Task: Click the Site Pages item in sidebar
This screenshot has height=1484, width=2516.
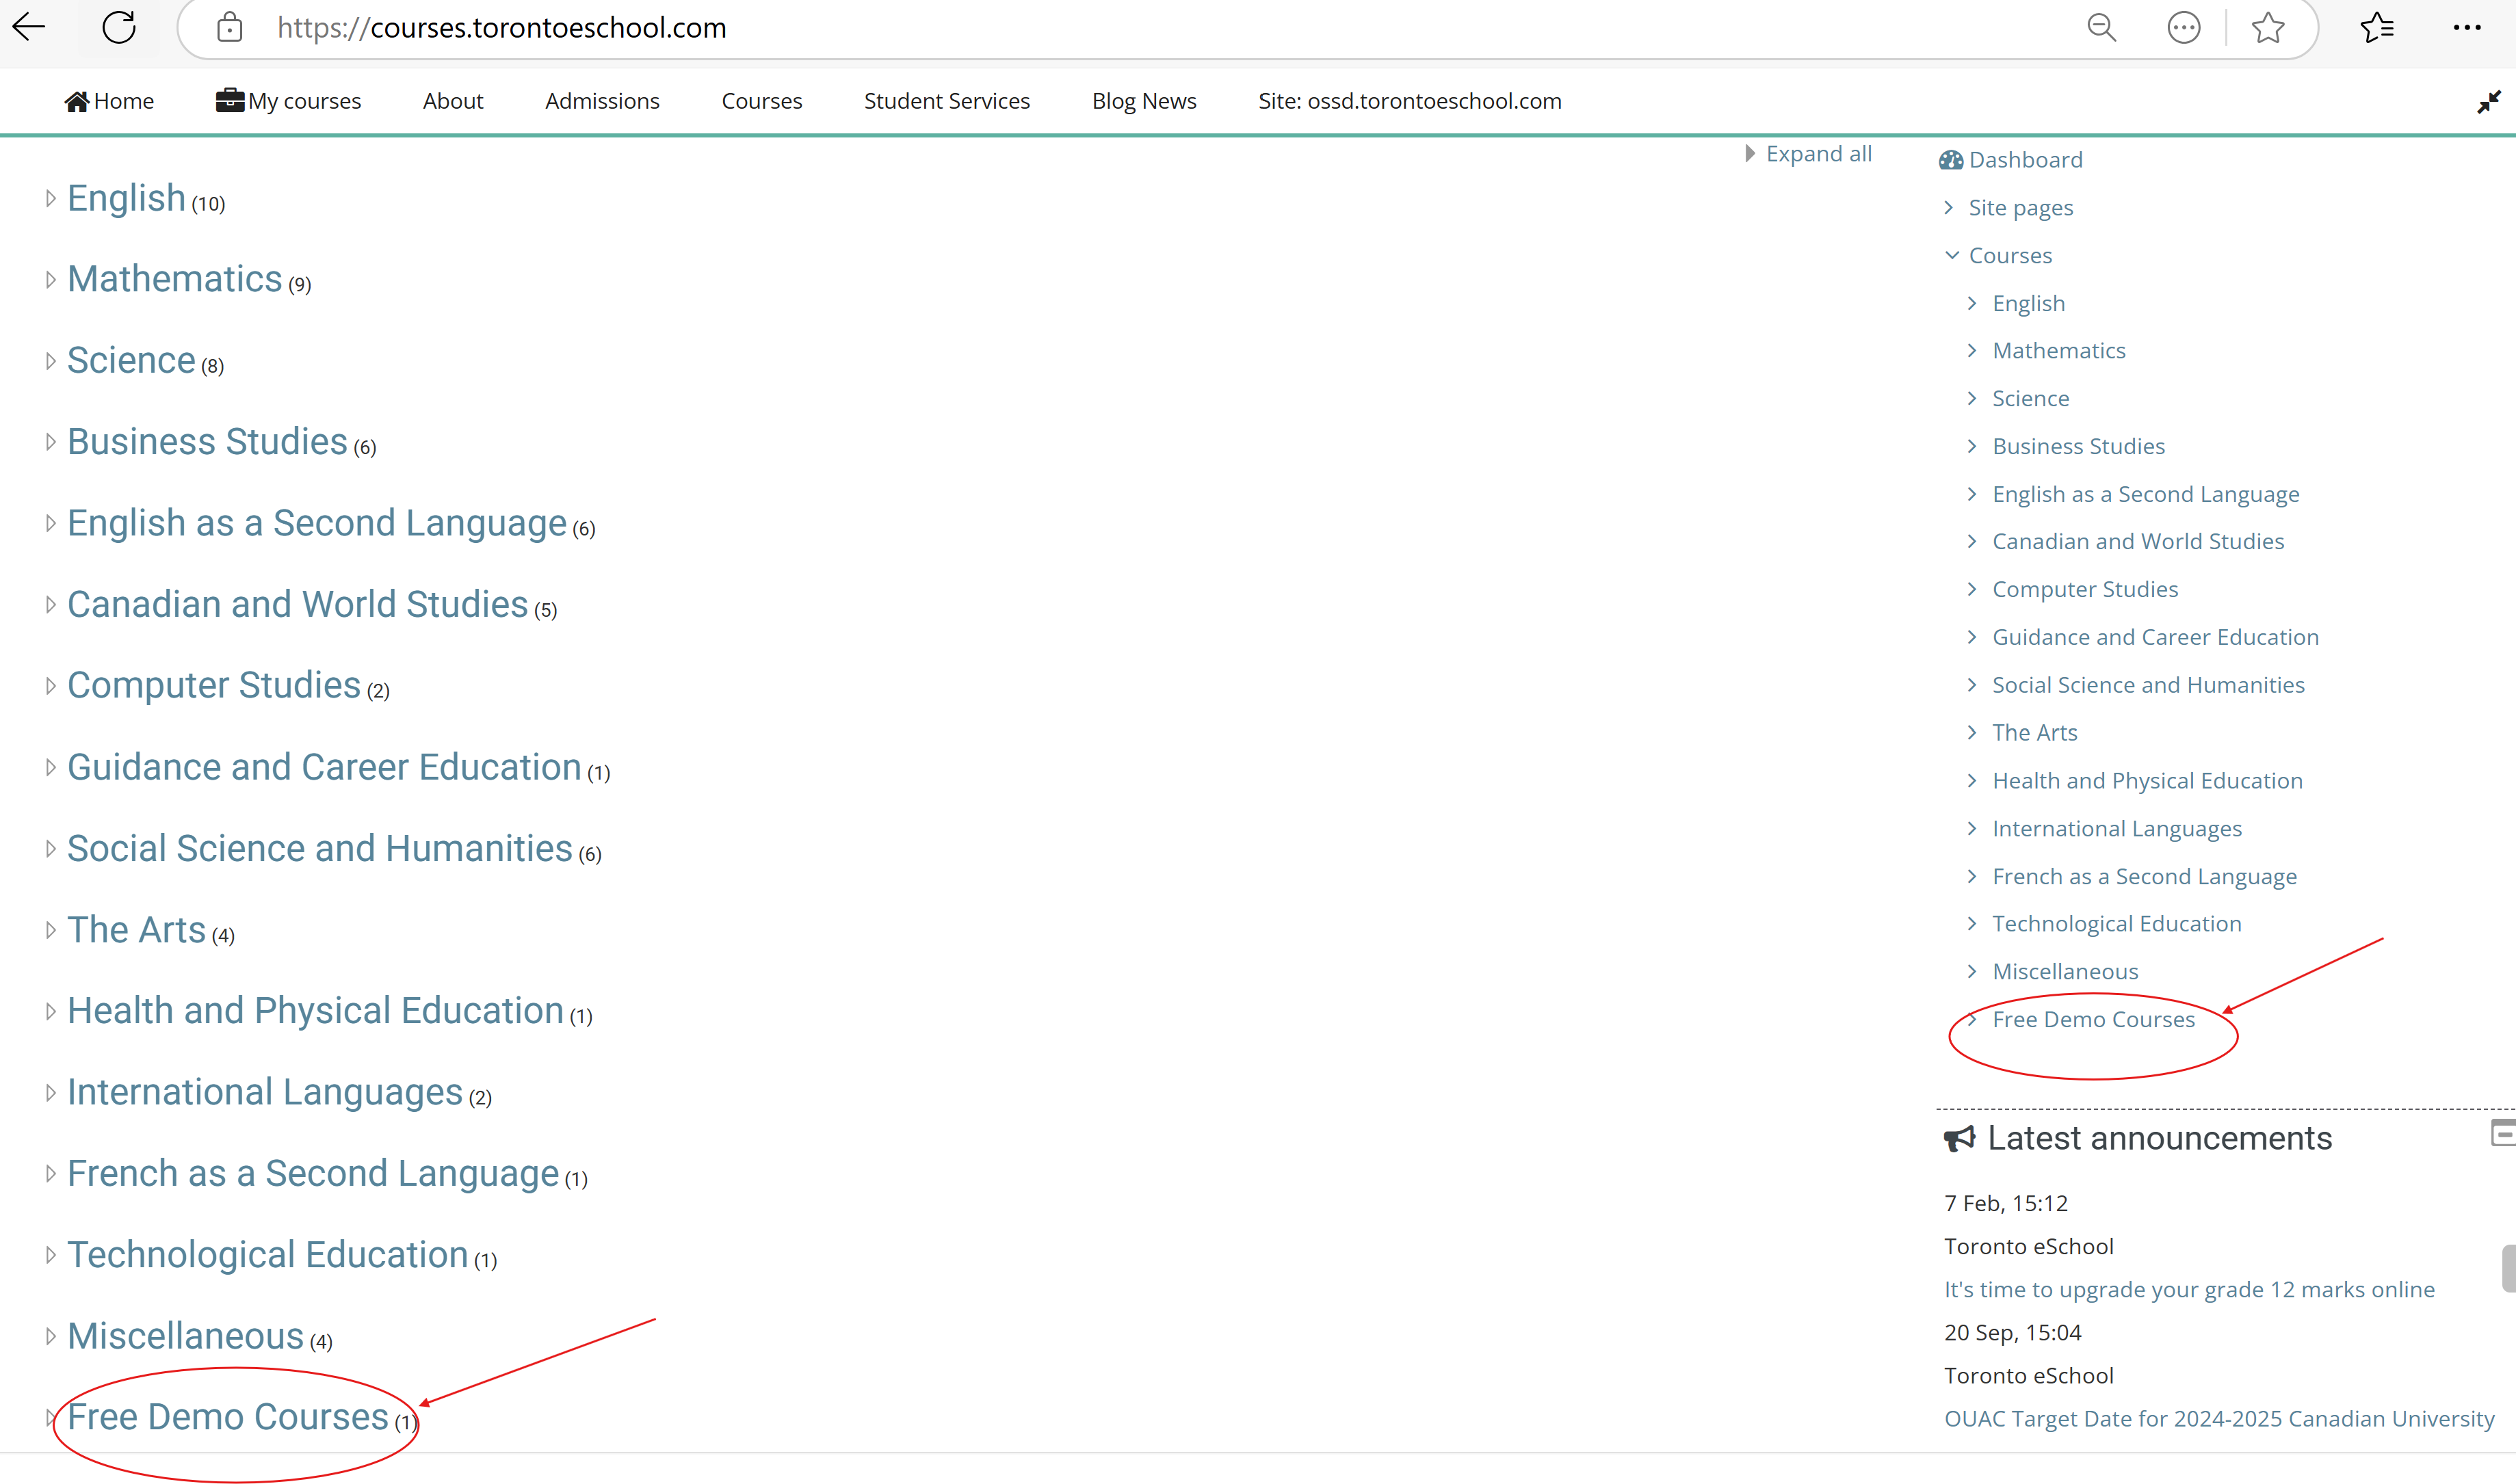Action: click(x=2021, y=205)
